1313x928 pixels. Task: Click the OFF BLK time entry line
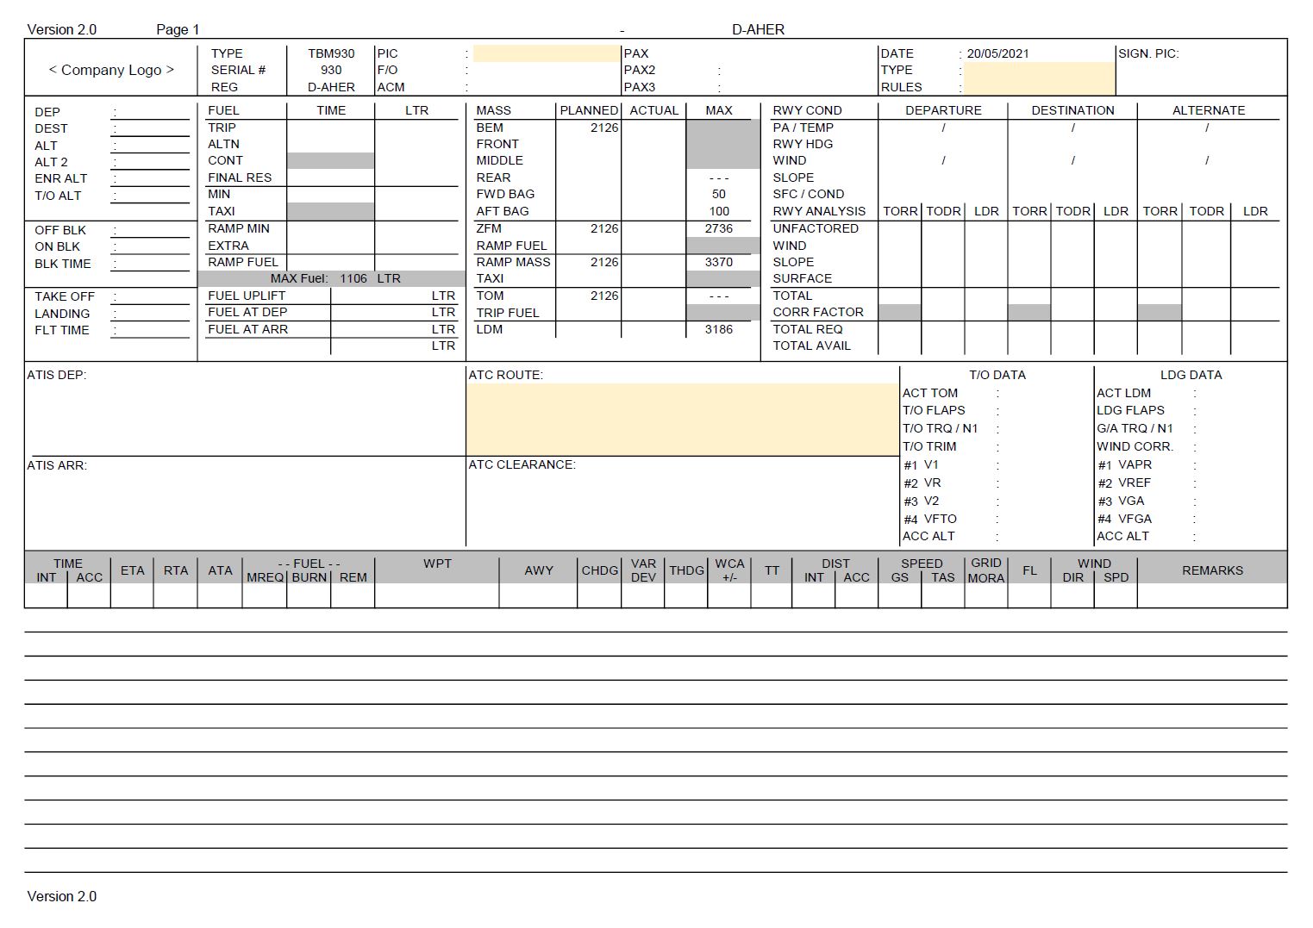(150, 230)
